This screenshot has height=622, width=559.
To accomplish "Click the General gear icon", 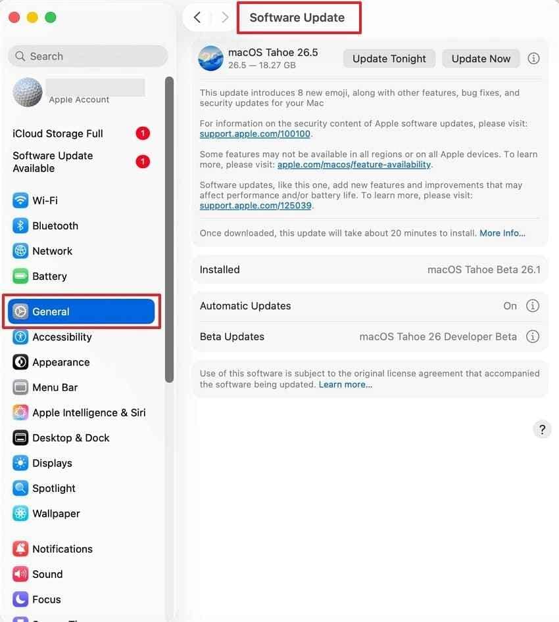I will pyautogui.click(x=20, y=311).
